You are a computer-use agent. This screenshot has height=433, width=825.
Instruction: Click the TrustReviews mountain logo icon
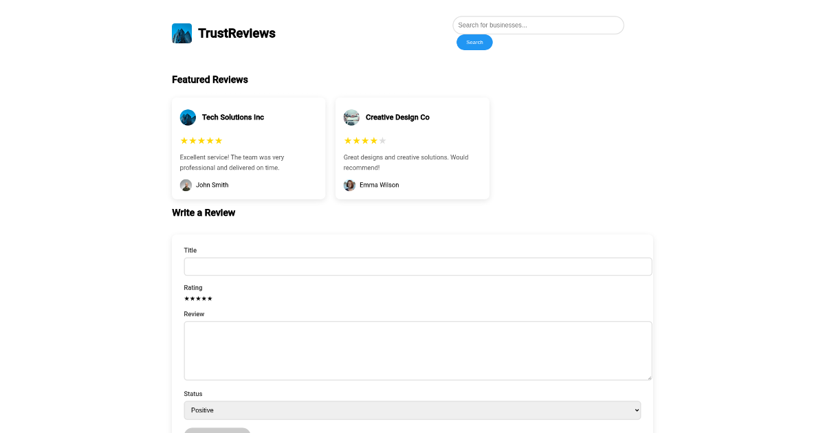click(181, 33)
